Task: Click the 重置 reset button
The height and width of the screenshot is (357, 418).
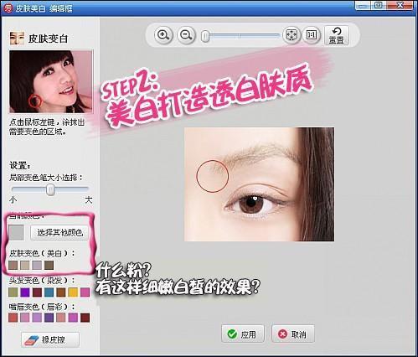Action: (337, 35)
